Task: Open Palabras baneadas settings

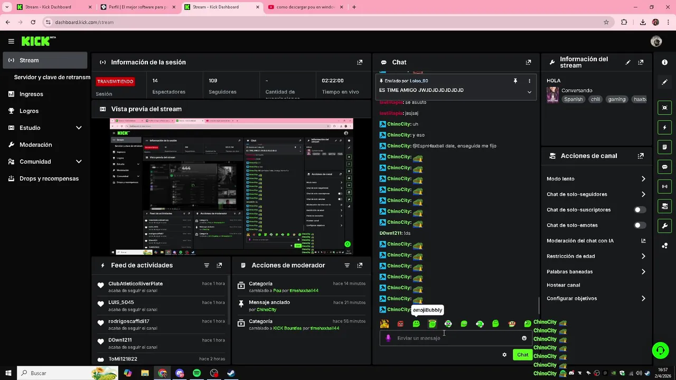Action: (x=596, y=272)
